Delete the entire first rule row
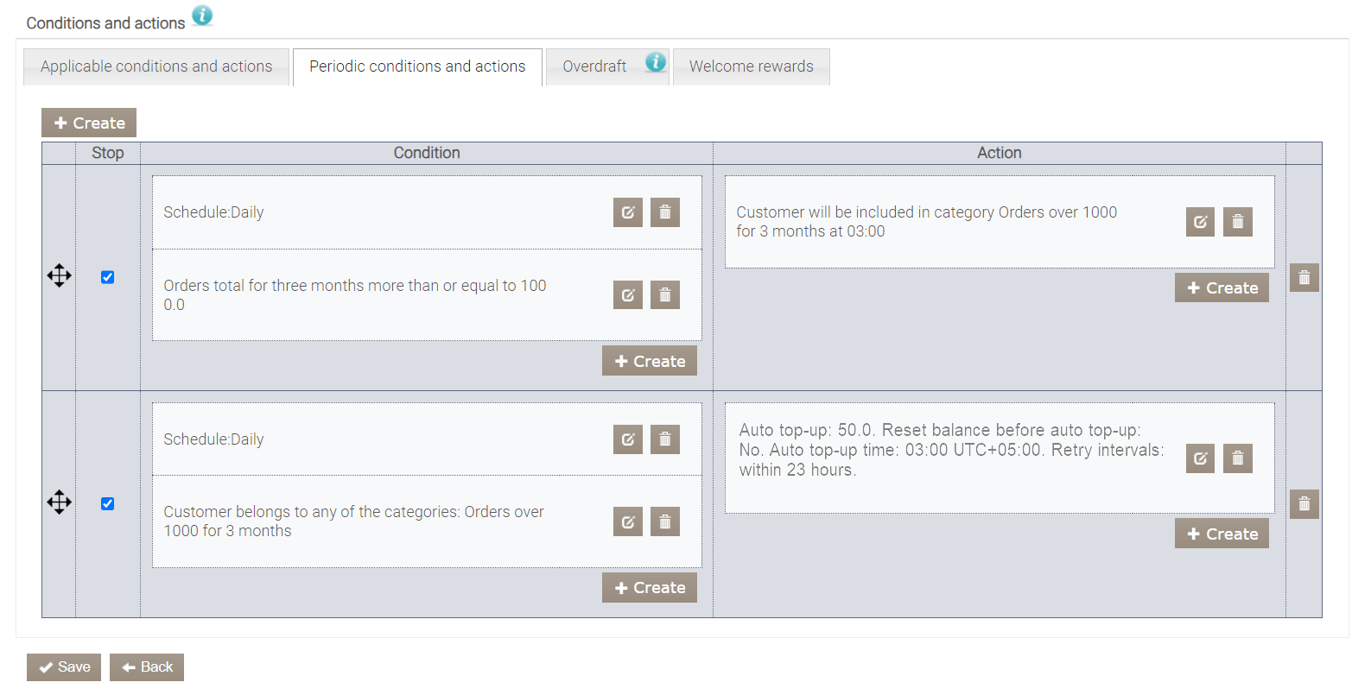This screenshot has height=695, width=1371. (1304, 278)
